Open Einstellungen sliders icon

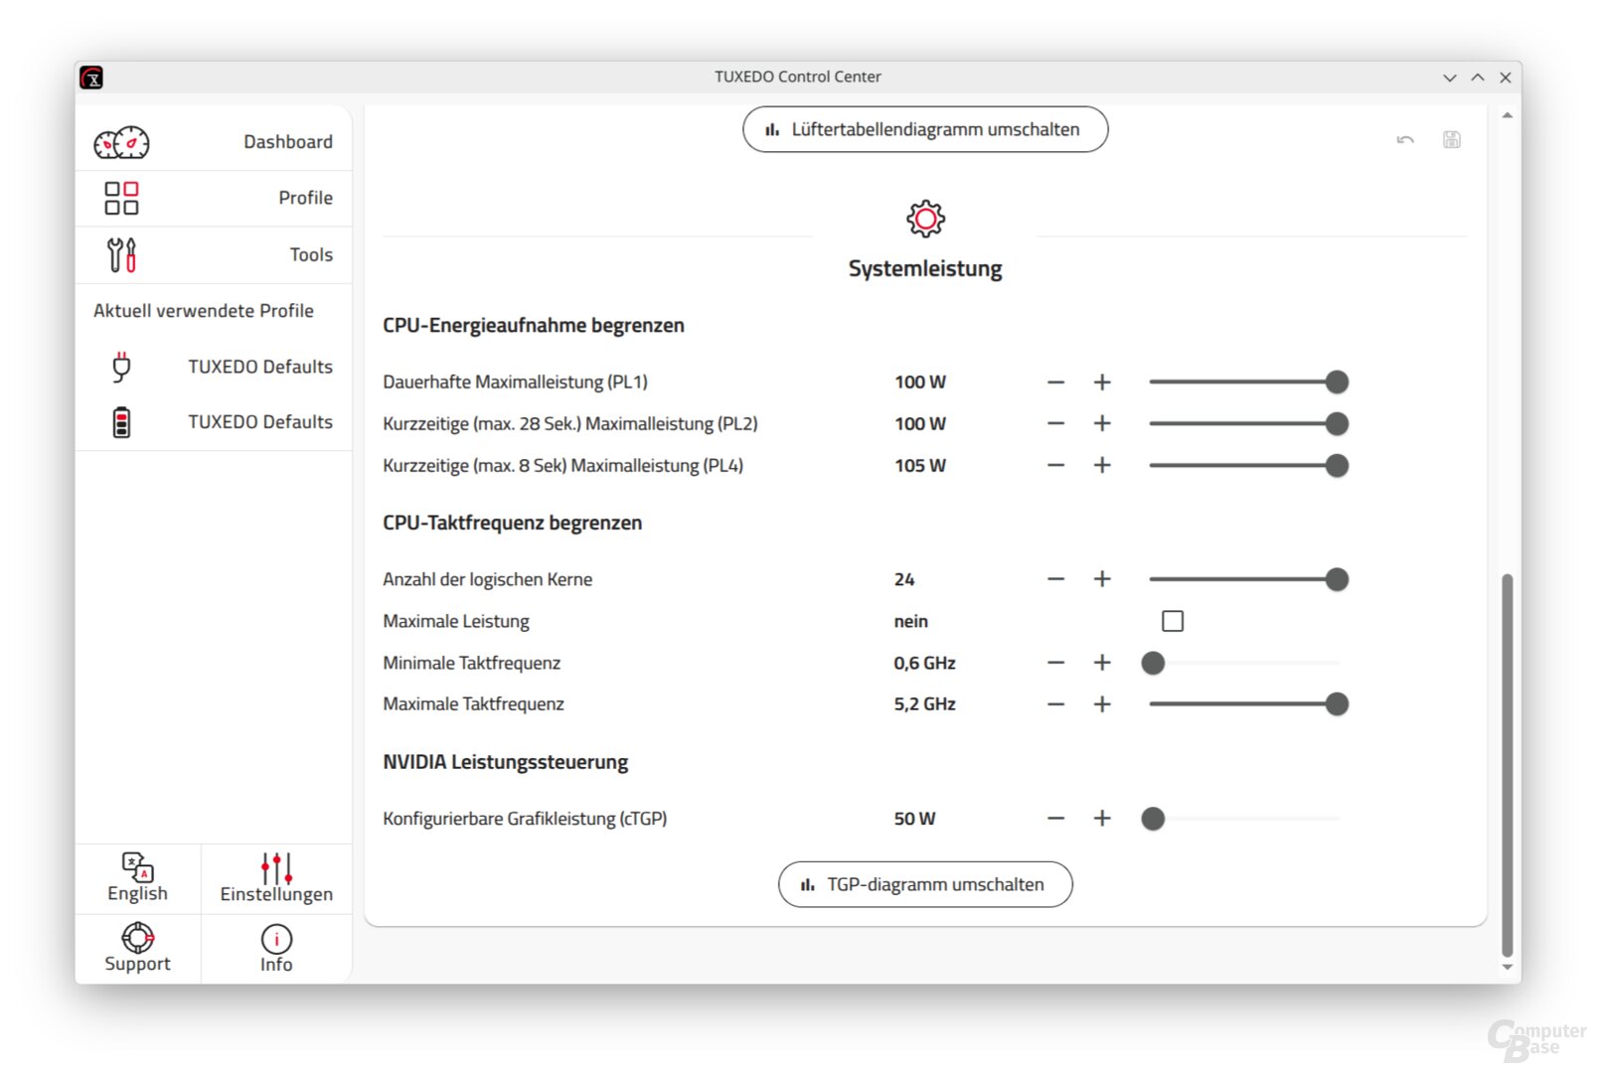click(276, 867)
